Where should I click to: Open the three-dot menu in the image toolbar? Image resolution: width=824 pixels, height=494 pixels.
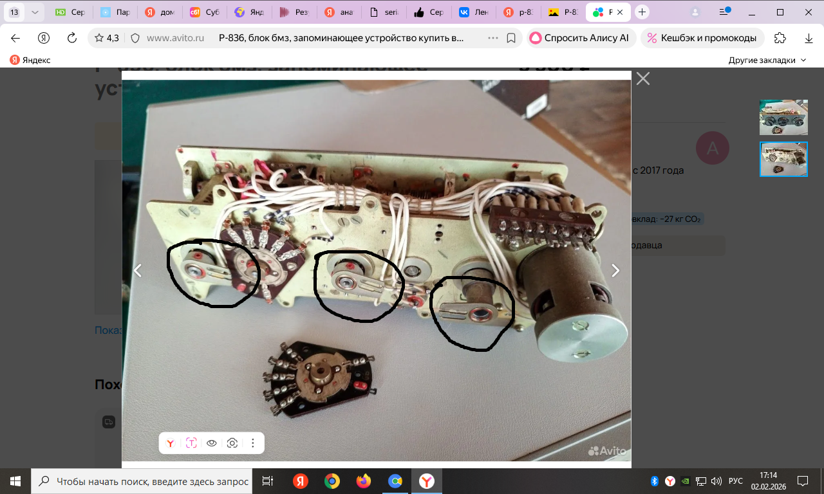pos(253,443)
